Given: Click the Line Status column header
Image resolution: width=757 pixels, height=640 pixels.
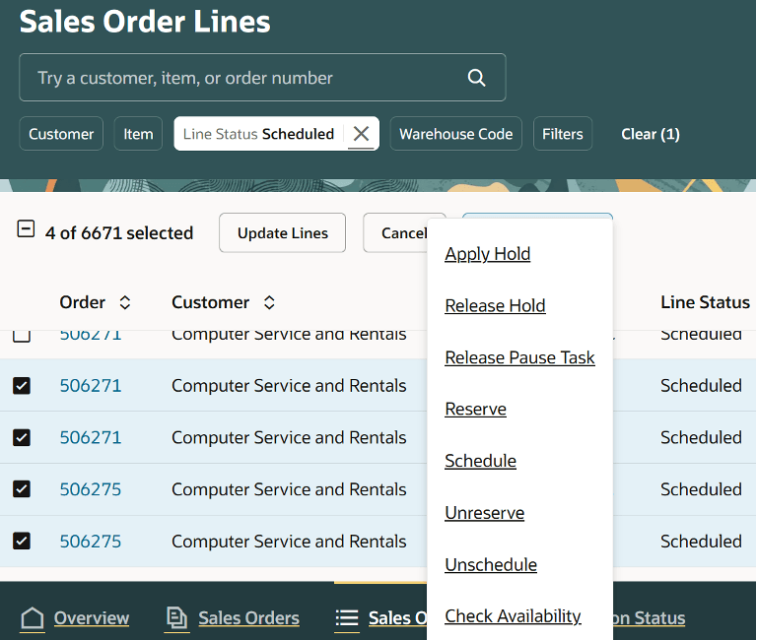Looking at the screenshot, I should coord(705,302).
